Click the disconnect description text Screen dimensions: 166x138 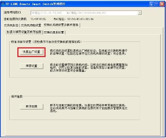pyautogui.click(x=89, y=108)
